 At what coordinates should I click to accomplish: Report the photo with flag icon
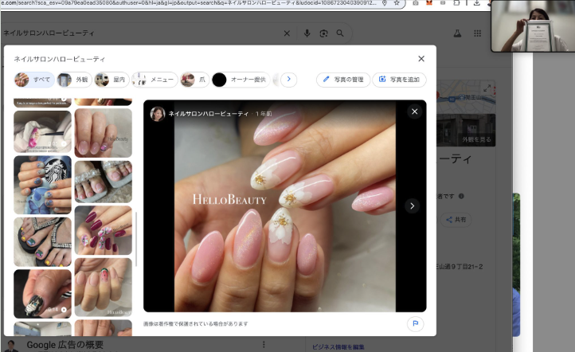pos(414,323)
